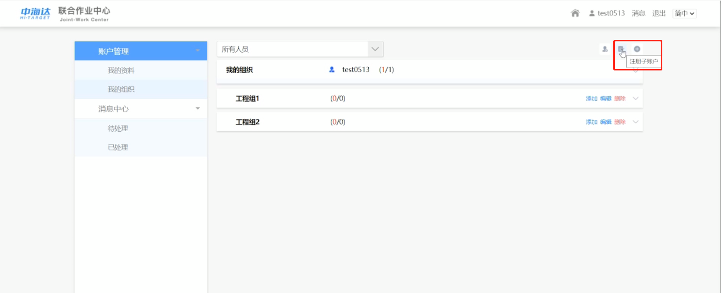This screenshot has width=721, height=293.
Task: Click 添加 for 工程组1
Action: 591,99
